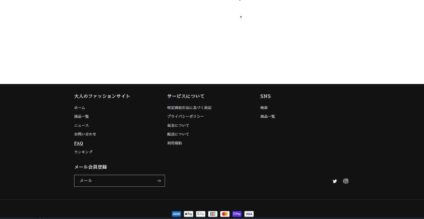Click the SNS heading text

pos(266,96)
